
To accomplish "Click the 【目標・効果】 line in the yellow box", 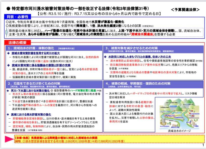I will [x=56, y=138].
